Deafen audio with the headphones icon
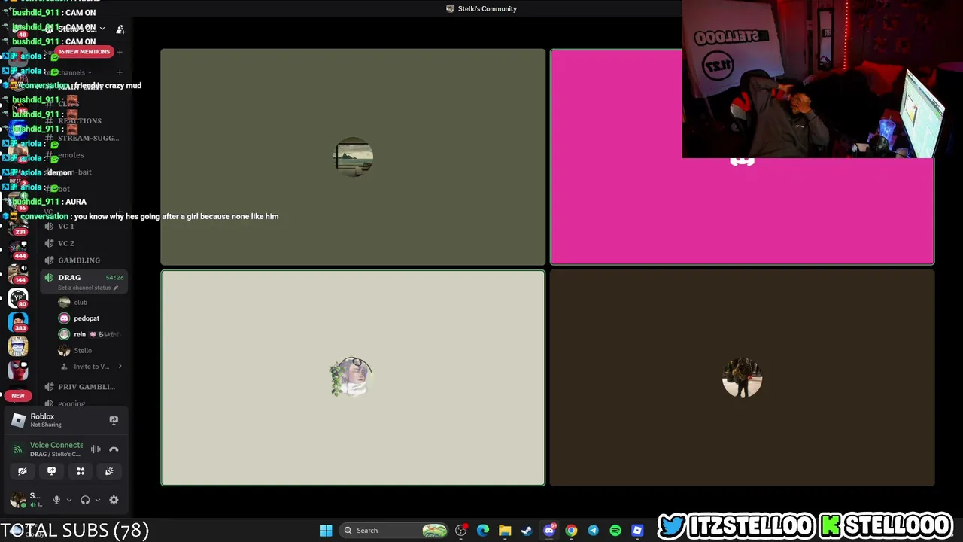Image resolution: width=963 pixels, height=542 pixels. click(85, 500)
